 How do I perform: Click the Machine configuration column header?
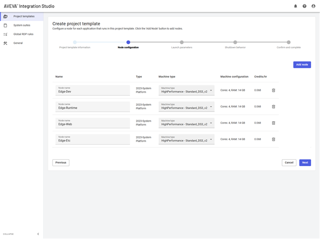tap(234, 77)
